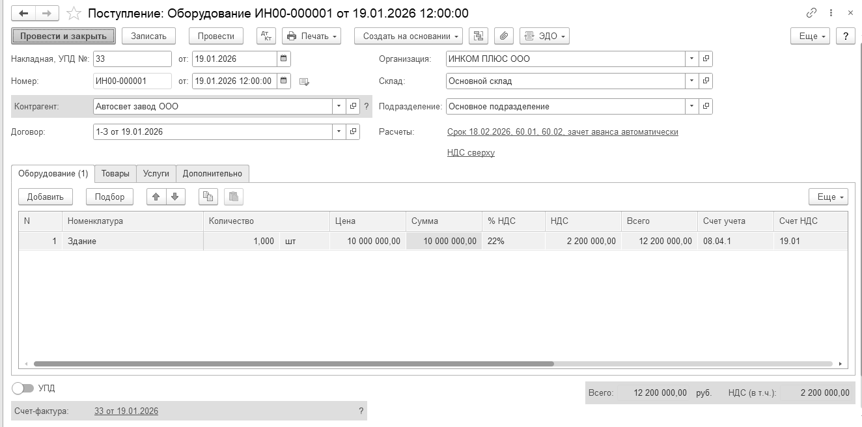This screenshot has width=862, height=427.
Task: Open calendar for Накладная date
Action: point(283,59)
